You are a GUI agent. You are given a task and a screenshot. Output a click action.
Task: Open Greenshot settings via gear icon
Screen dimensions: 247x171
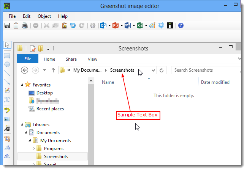(x=93, y=25)
